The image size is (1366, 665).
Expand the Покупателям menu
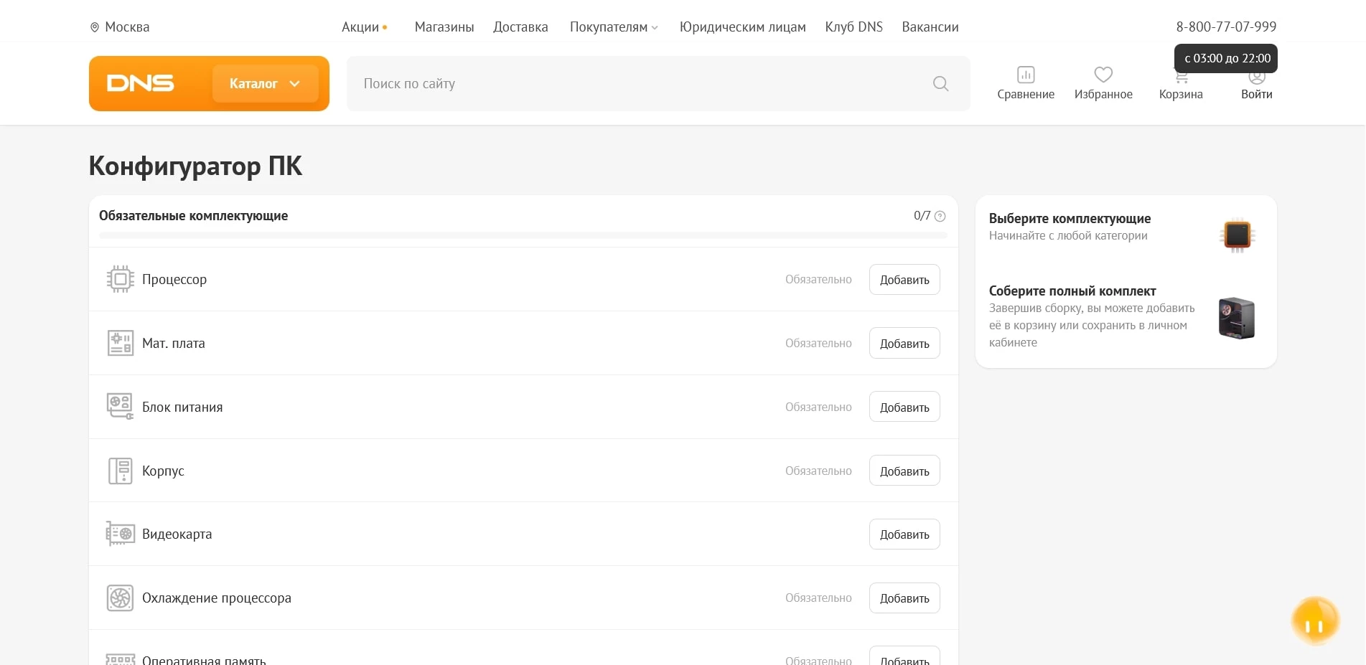coord(613,27)
